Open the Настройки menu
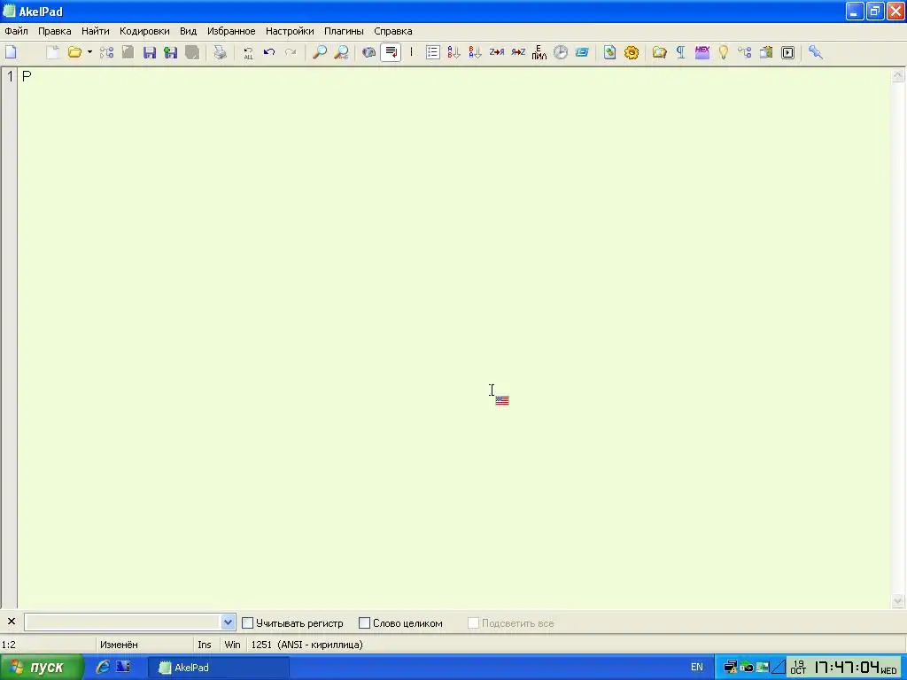Viewport: 907px width, 680px height. coord(290,31)
